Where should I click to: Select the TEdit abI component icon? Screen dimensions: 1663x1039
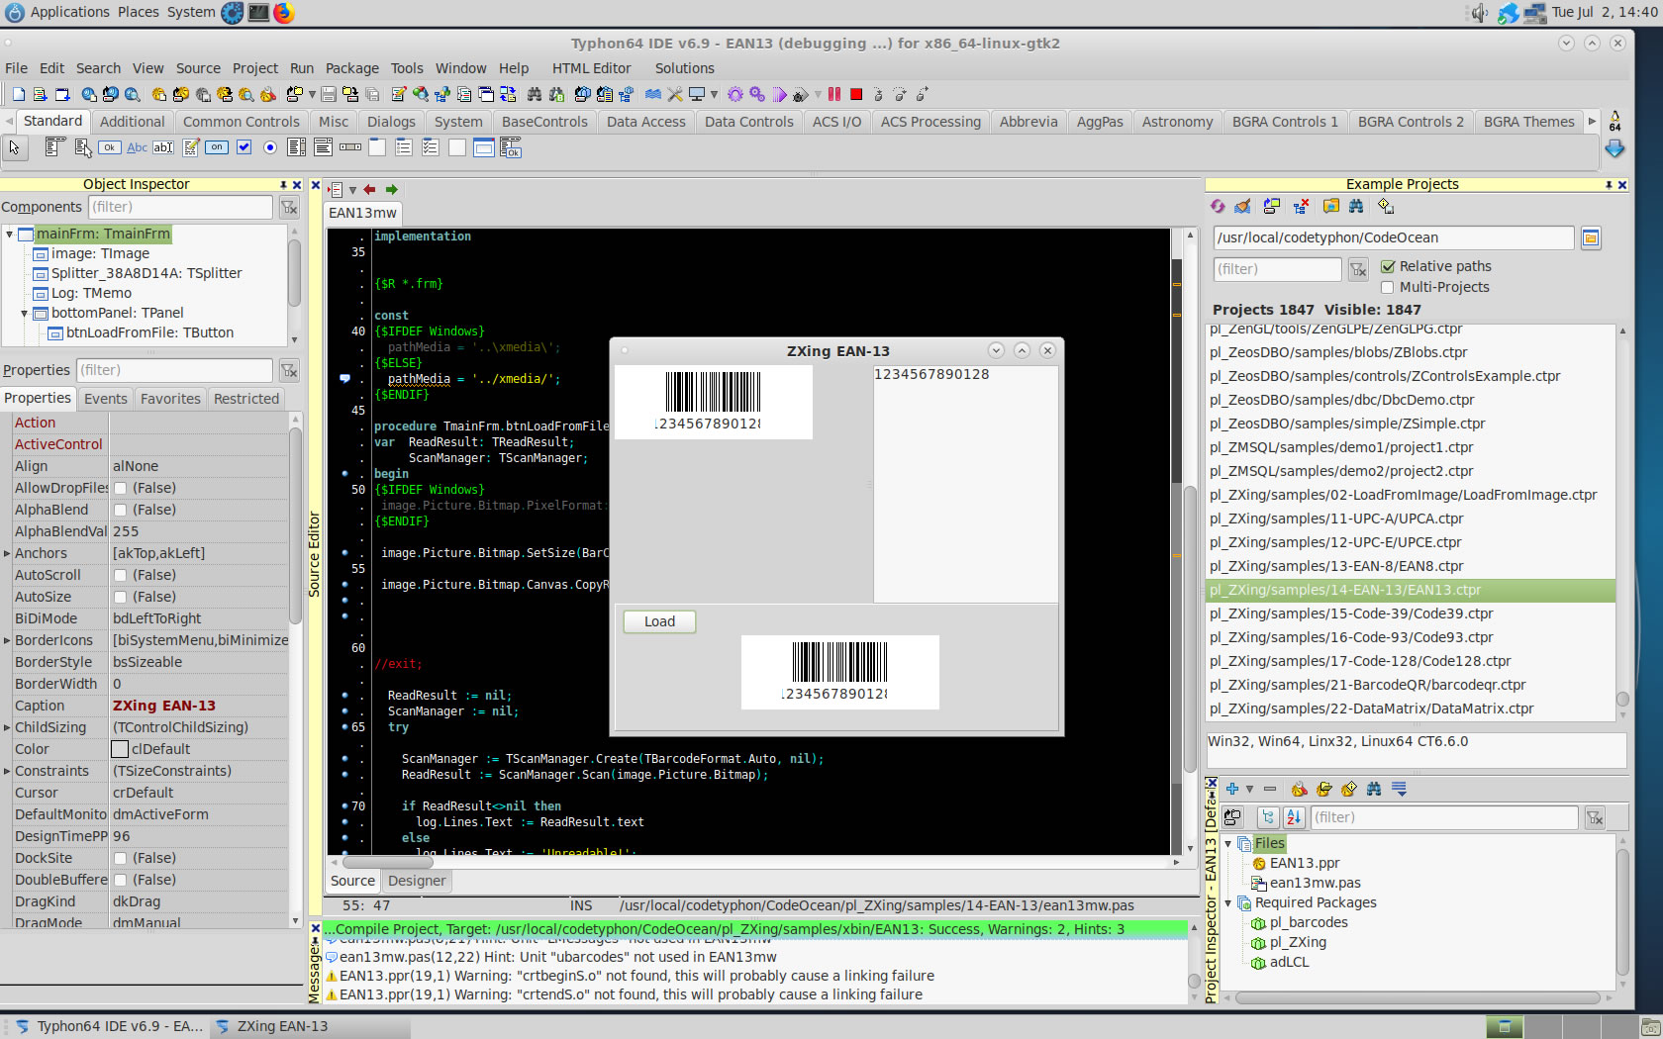pyautogui.click(x=163, y=147)
